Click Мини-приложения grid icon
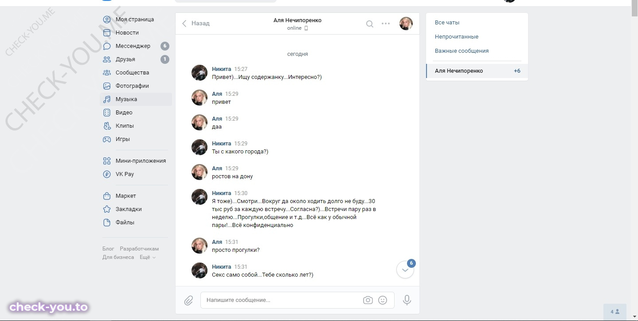638x321 pixels. (107, 161)
